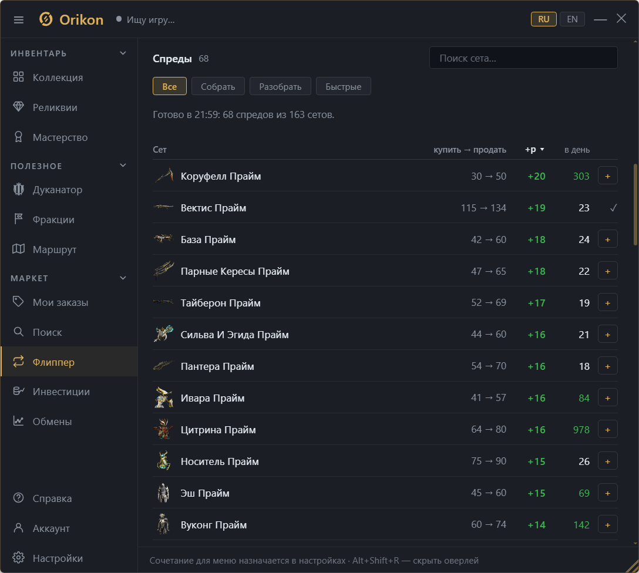639x573 pixels.
Task: Click the Реликвии diamond icon
Action: 18,107
